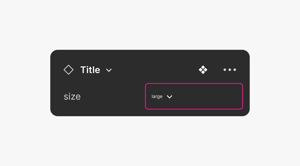Open the size dropdown showing large

tap(194, 96)
